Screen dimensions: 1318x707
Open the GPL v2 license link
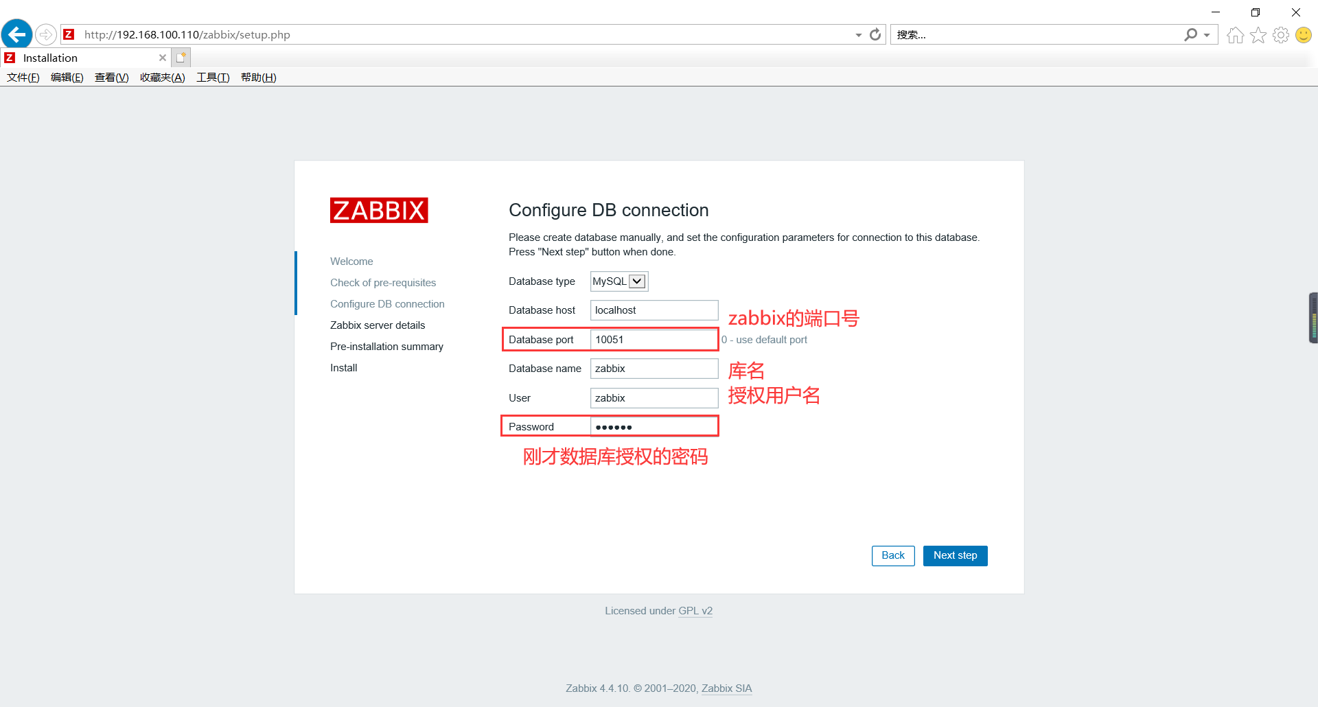coord(695,611)
